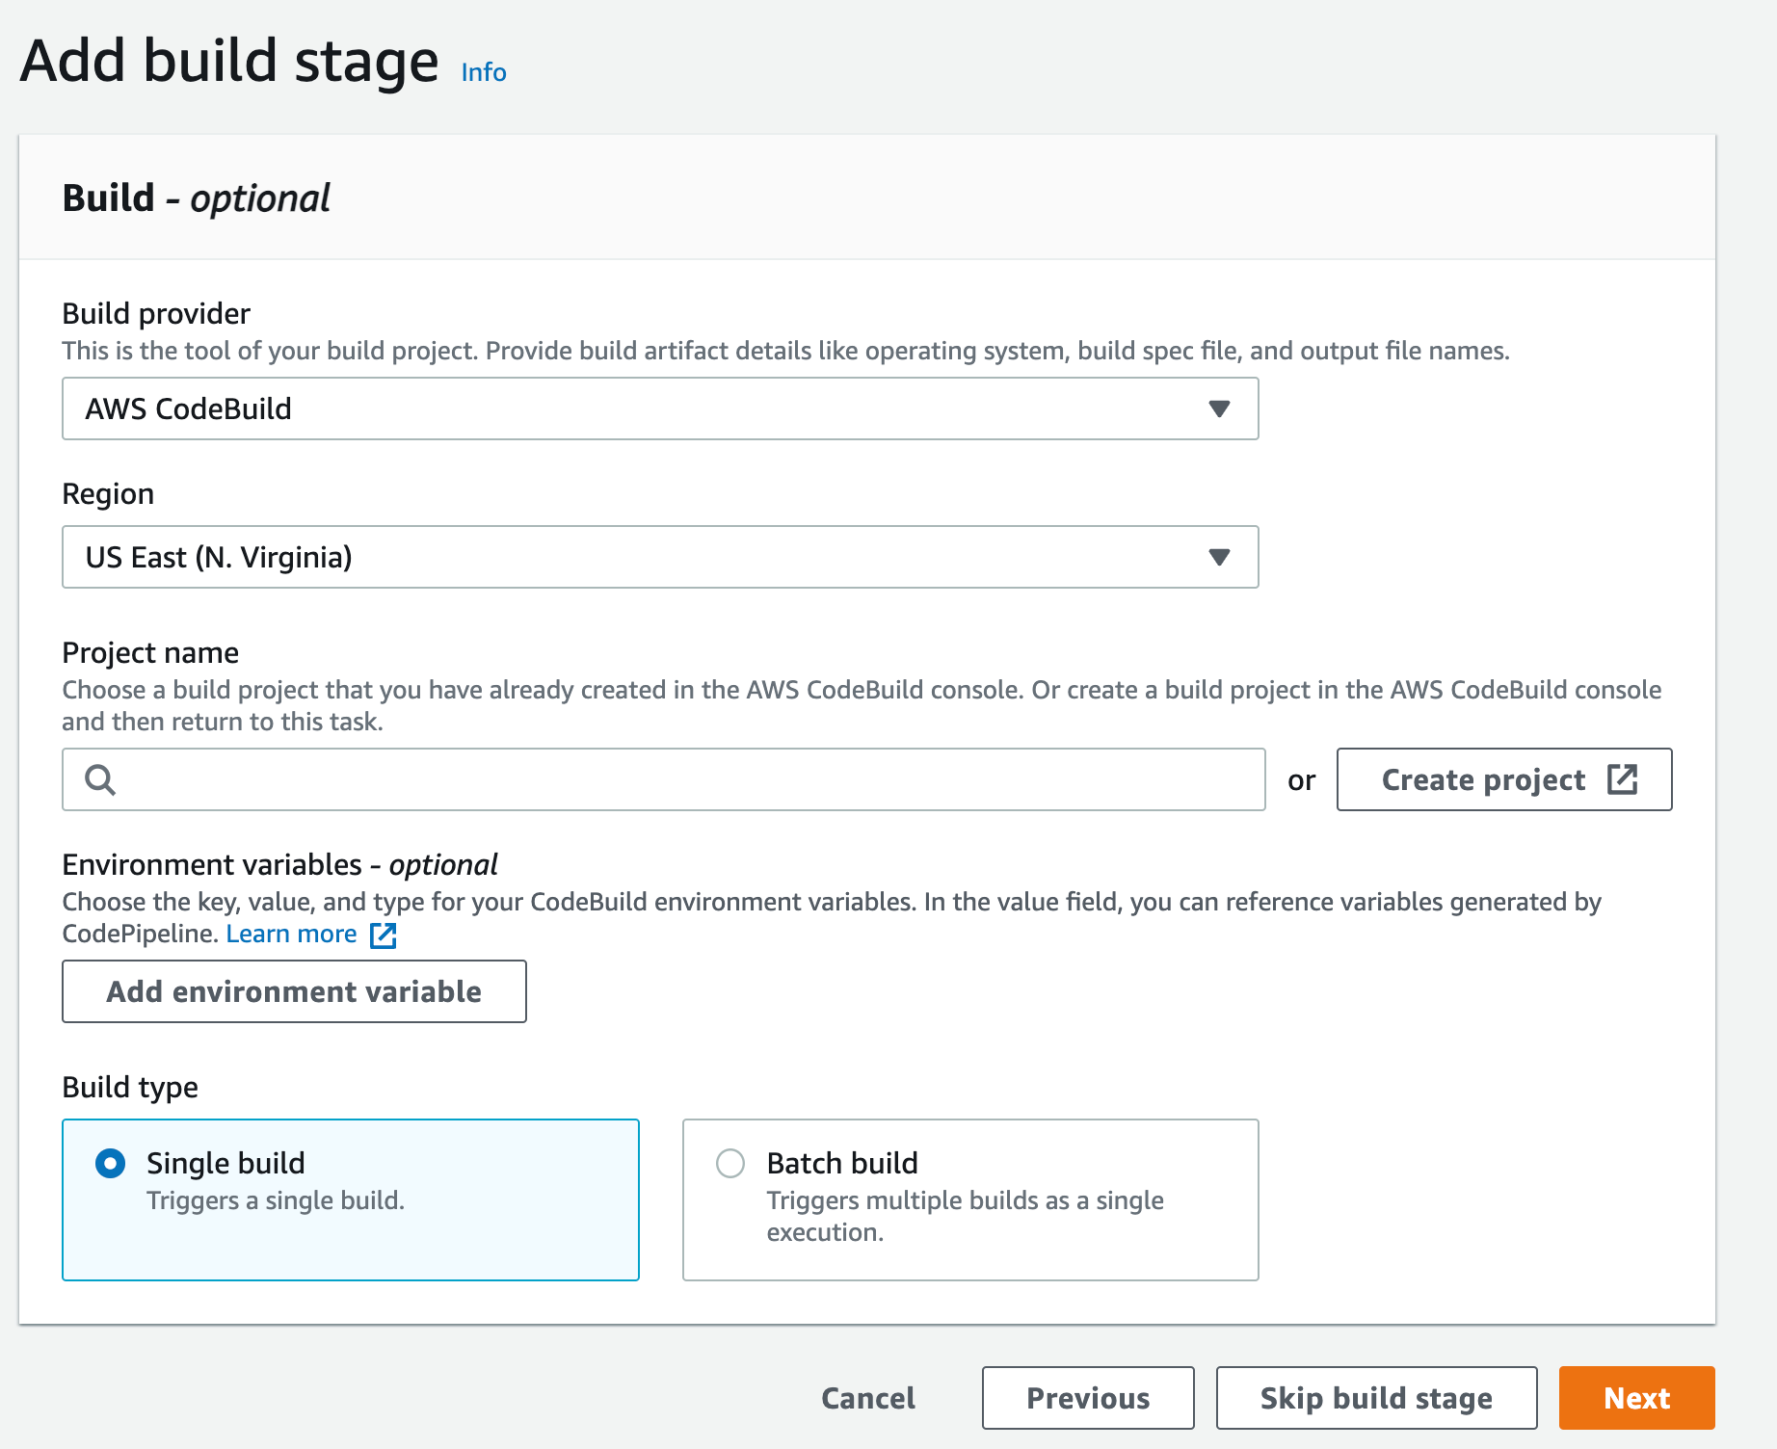
Task: Click the external link icon beside Learn more
Action: [x=384, y=934]
